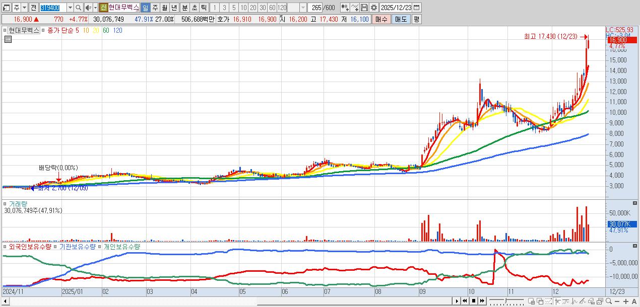
Task: Click the 전 button in toolbar
Action: pos(33,8)
